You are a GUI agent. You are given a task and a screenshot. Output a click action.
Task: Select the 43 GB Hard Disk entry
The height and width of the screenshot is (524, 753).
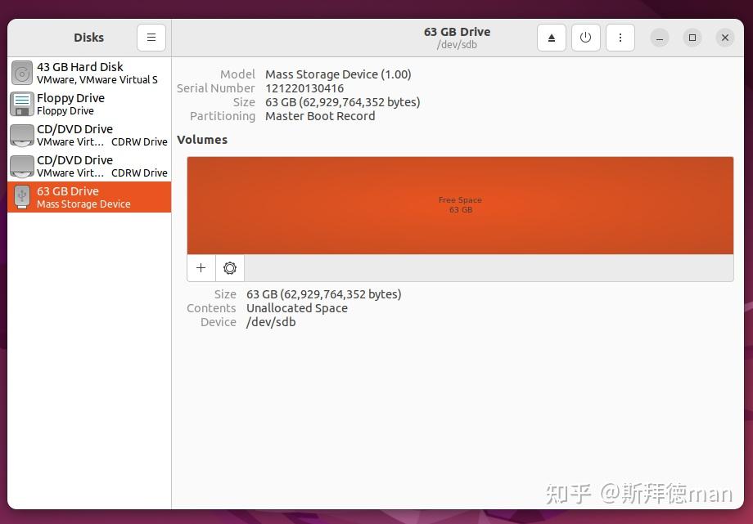pos(89,73)
